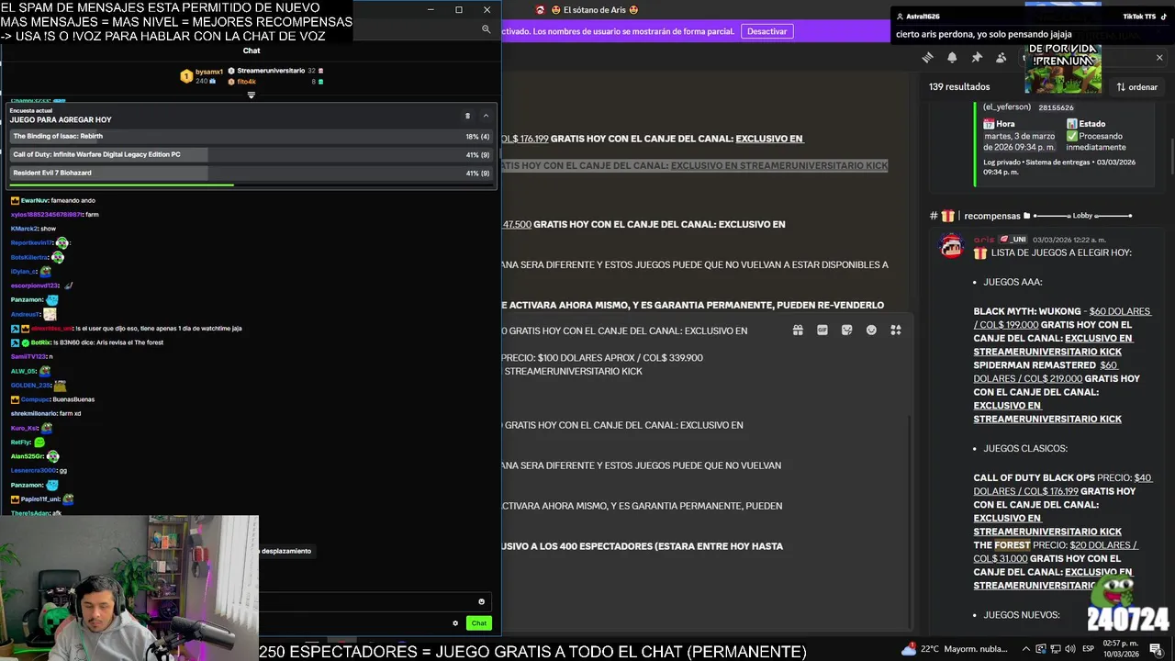1175x661 pixels.
Task: Click 'BLACK MYTH: WUKONG' game title
Action: (x=1027, y=311)
